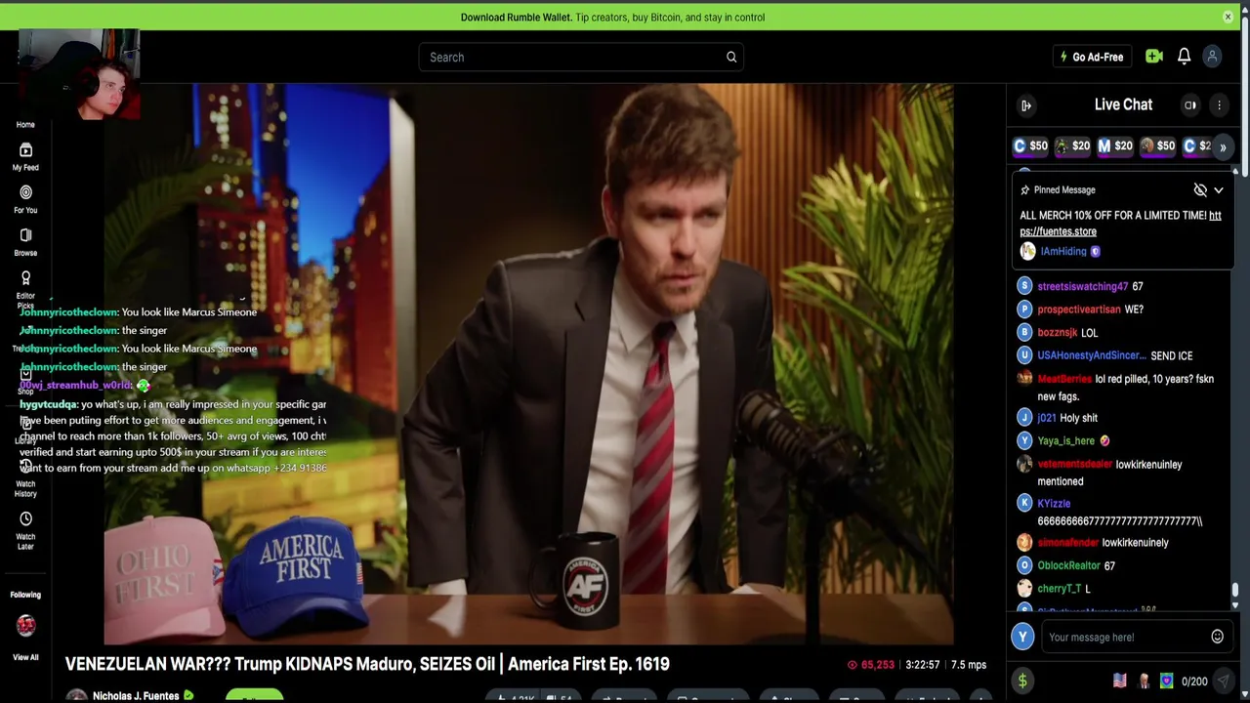1250x703 pixels.
Task: Click the M $20 rant chip
Action: (1114, 146)
